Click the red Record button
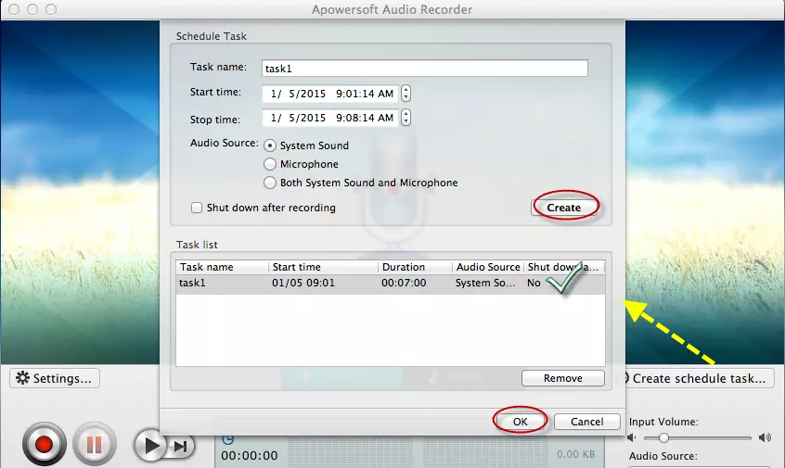The height and width of the screenshot is (468, 785). [44, 444]
